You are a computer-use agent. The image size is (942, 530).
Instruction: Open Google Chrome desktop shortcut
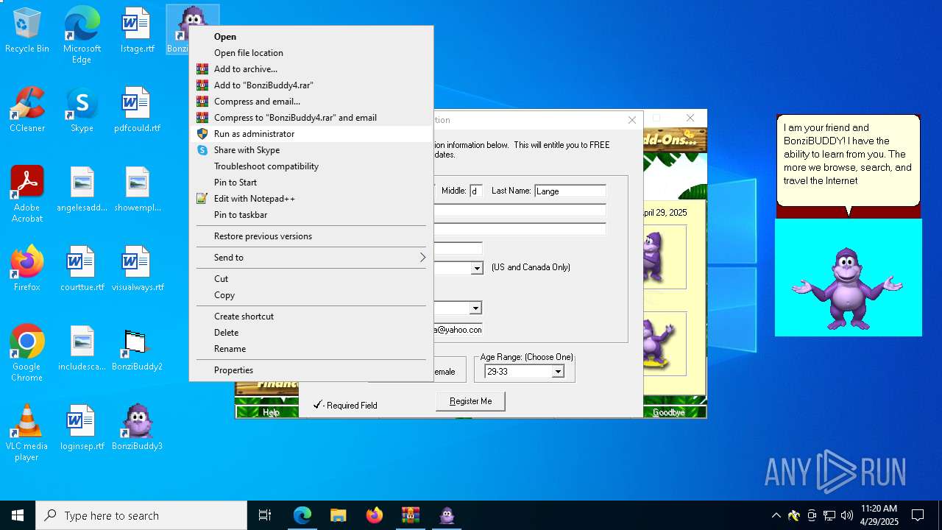coord(27,353)
